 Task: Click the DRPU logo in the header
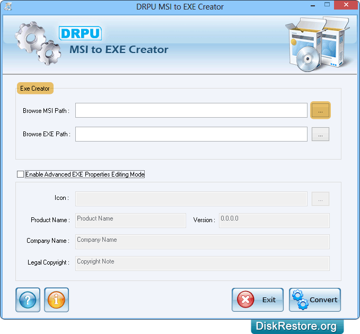point(80,33)
